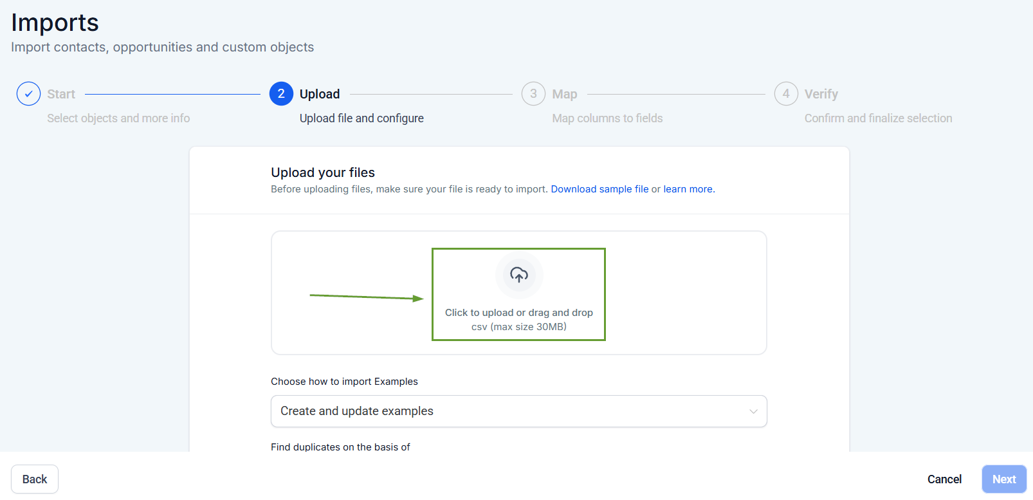
Task: Open the Download sample file link
Action: coord(599,189)
